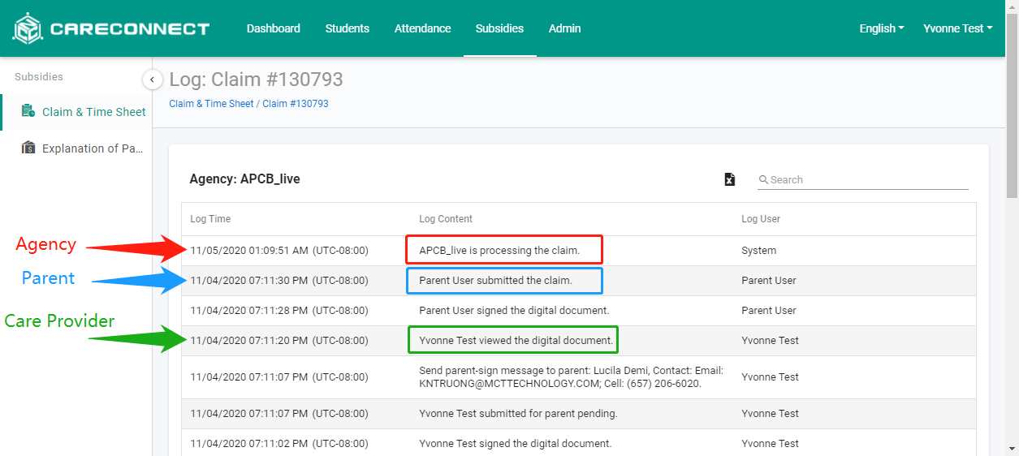Select the Explanation of Pa... sidebar item
The height and width of the screenshot is (456, 1019).
pyautogui.click(x=92, y=148)
